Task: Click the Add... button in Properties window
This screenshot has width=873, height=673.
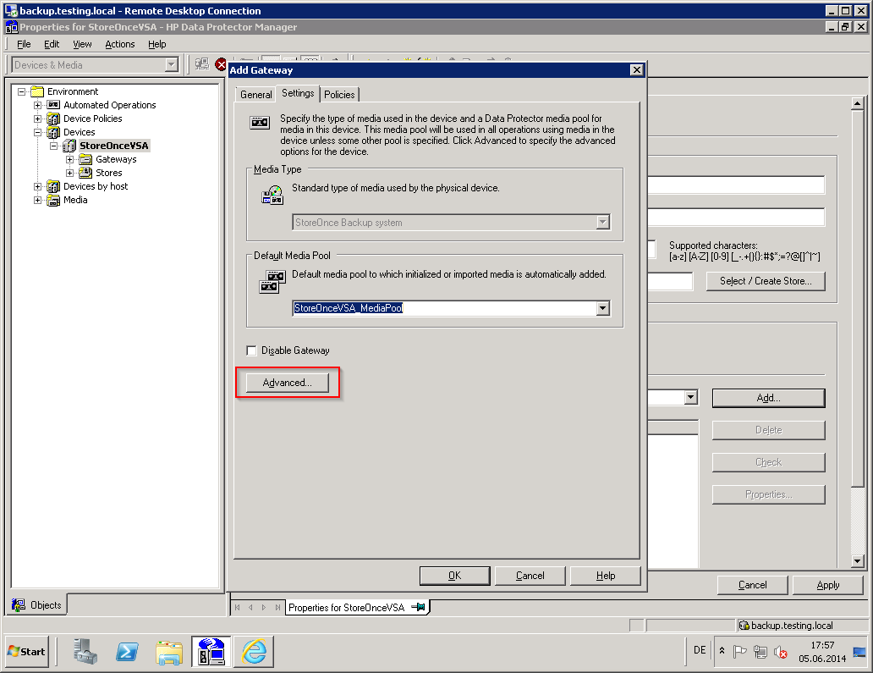Action: (x=768, y=398)
